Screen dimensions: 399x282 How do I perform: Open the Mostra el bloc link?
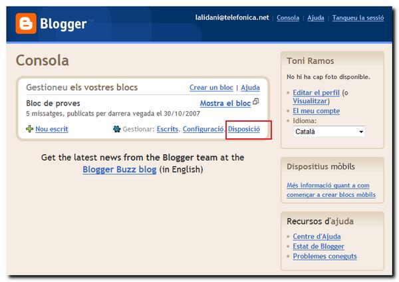pos(225,103)
